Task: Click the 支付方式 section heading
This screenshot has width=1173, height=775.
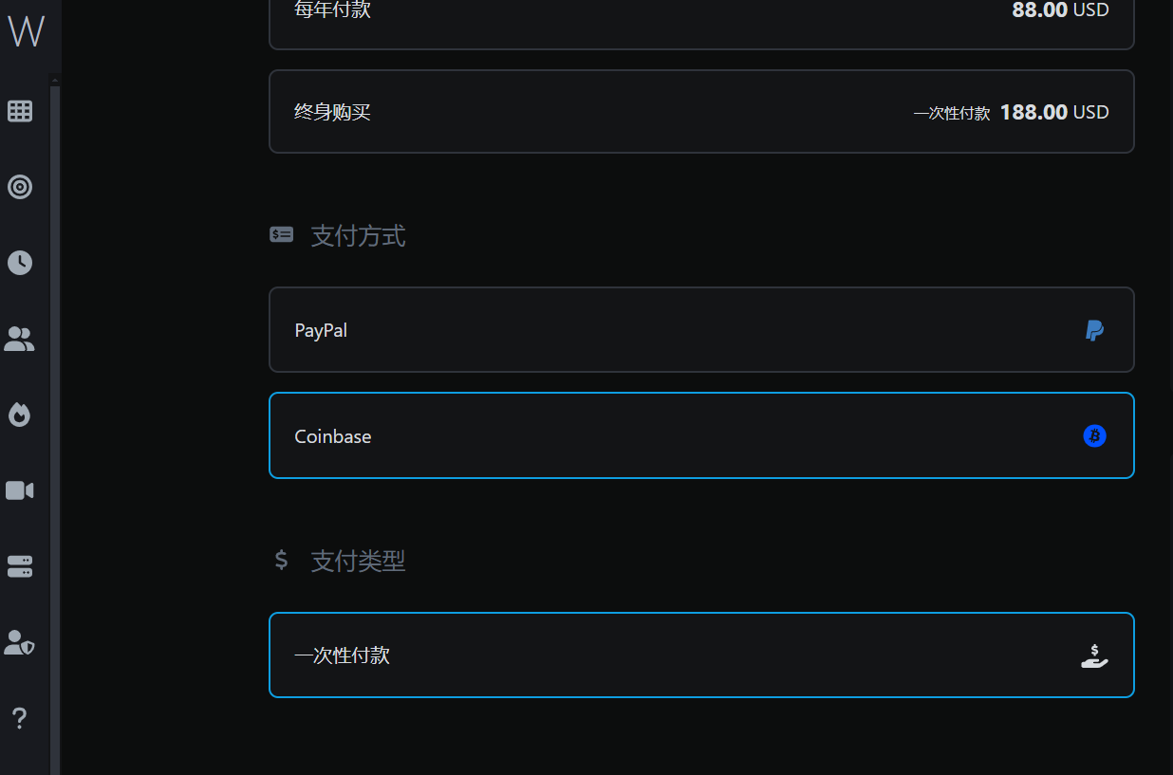Action: click(358, 235)
